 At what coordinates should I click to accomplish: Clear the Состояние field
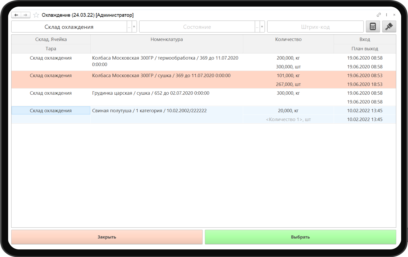(x=262, y=27)
